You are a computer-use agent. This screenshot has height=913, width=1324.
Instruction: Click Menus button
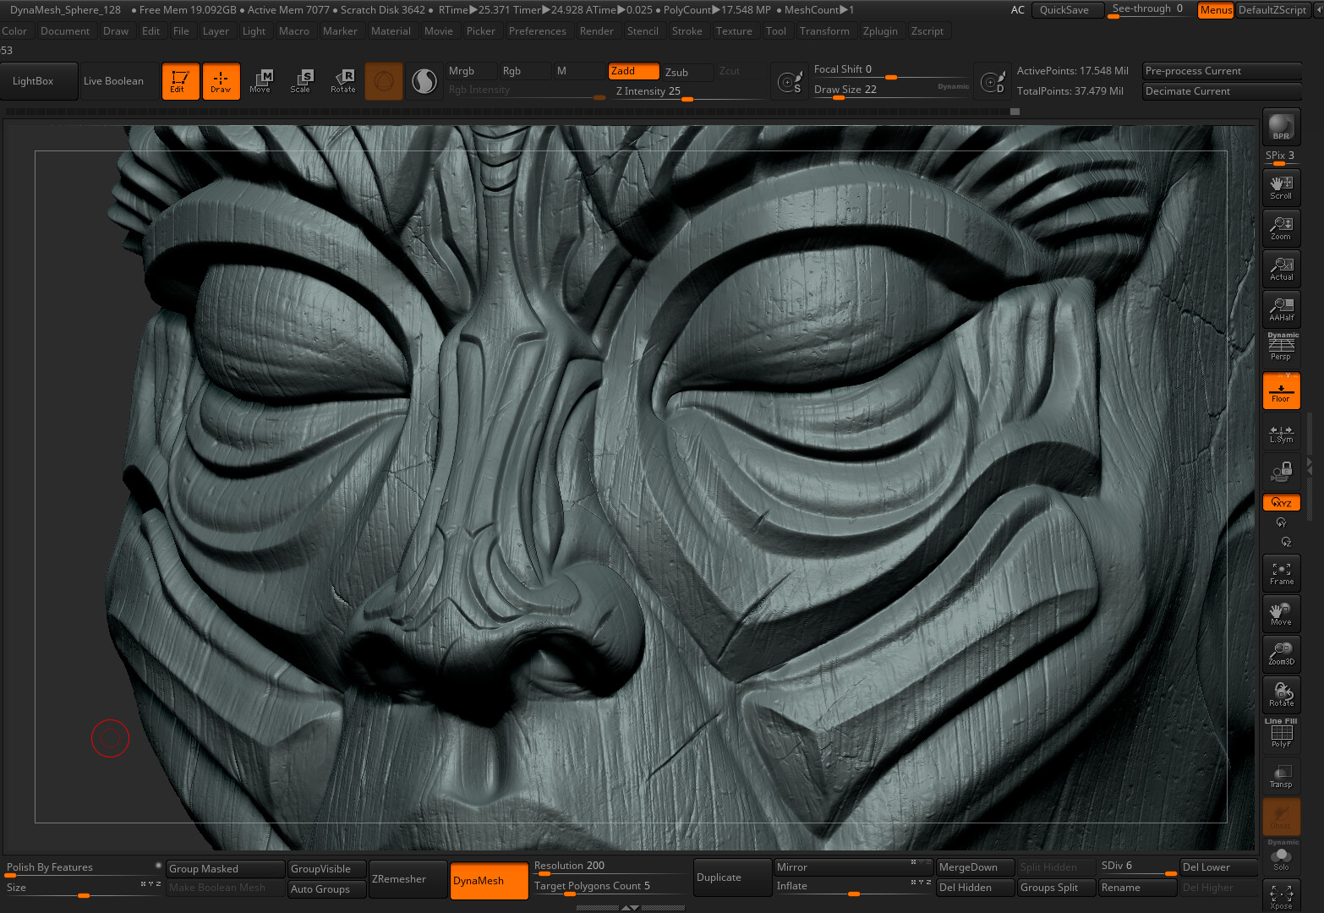click(x=1216, y=10)
